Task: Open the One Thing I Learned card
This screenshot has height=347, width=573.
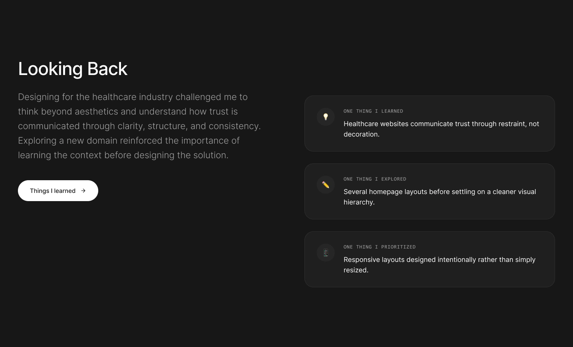Action: [430, 124]
